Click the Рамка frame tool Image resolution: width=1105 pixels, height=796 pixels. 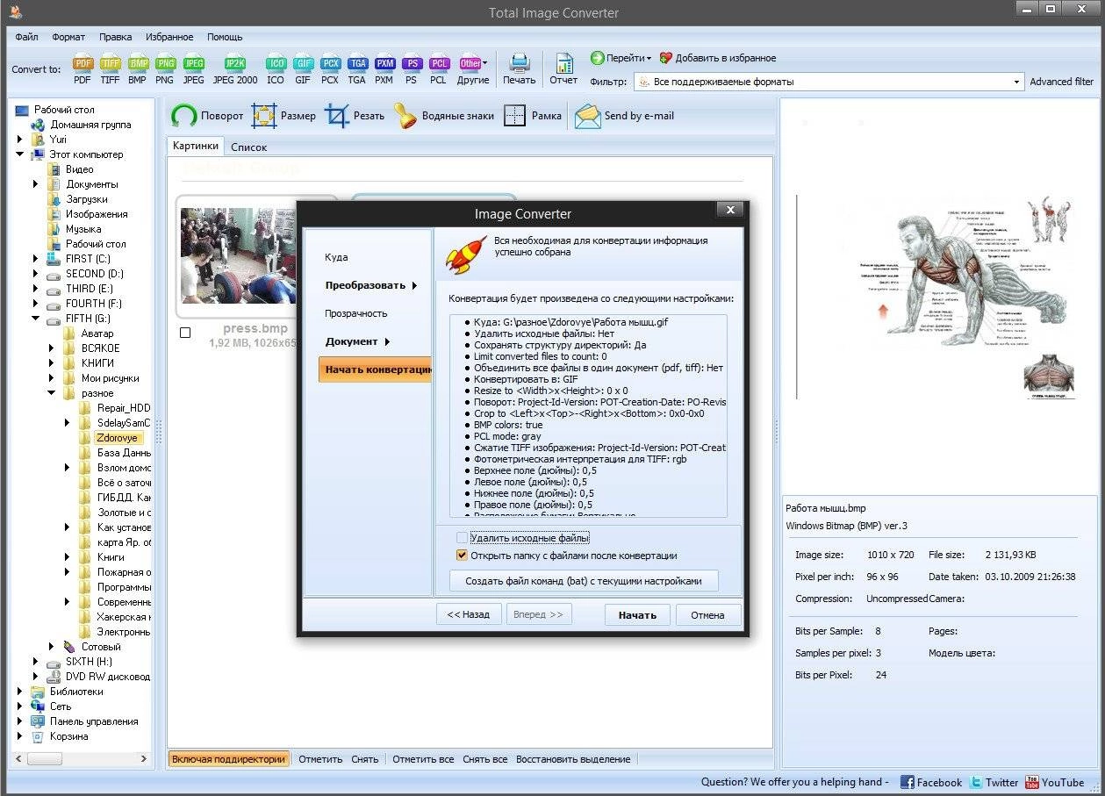point(533,116)
